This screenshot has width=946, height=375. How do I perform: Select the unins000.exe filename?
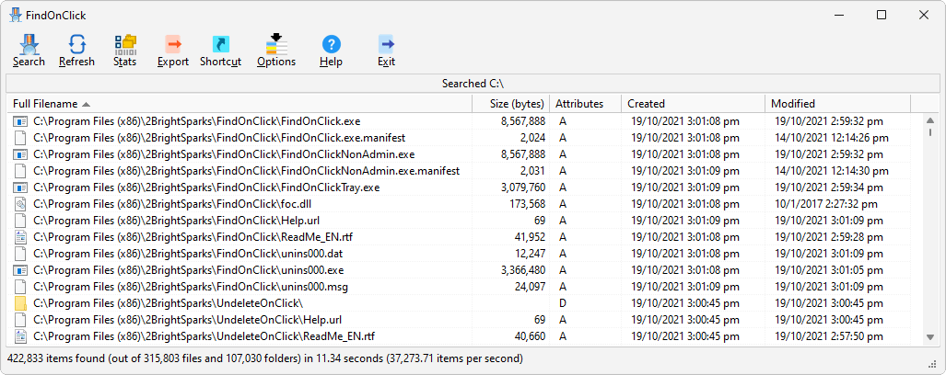[x=188, y=270]
